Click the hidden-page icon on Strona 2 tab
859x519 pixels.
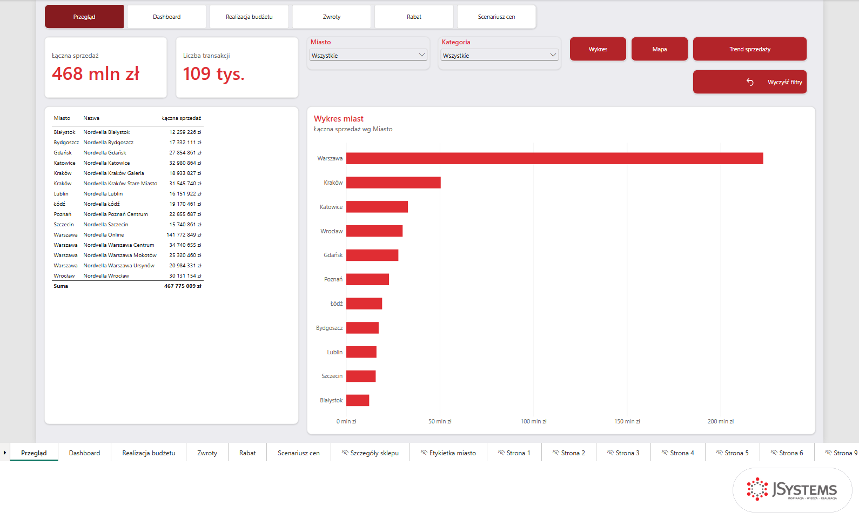[x=556, y=453]
